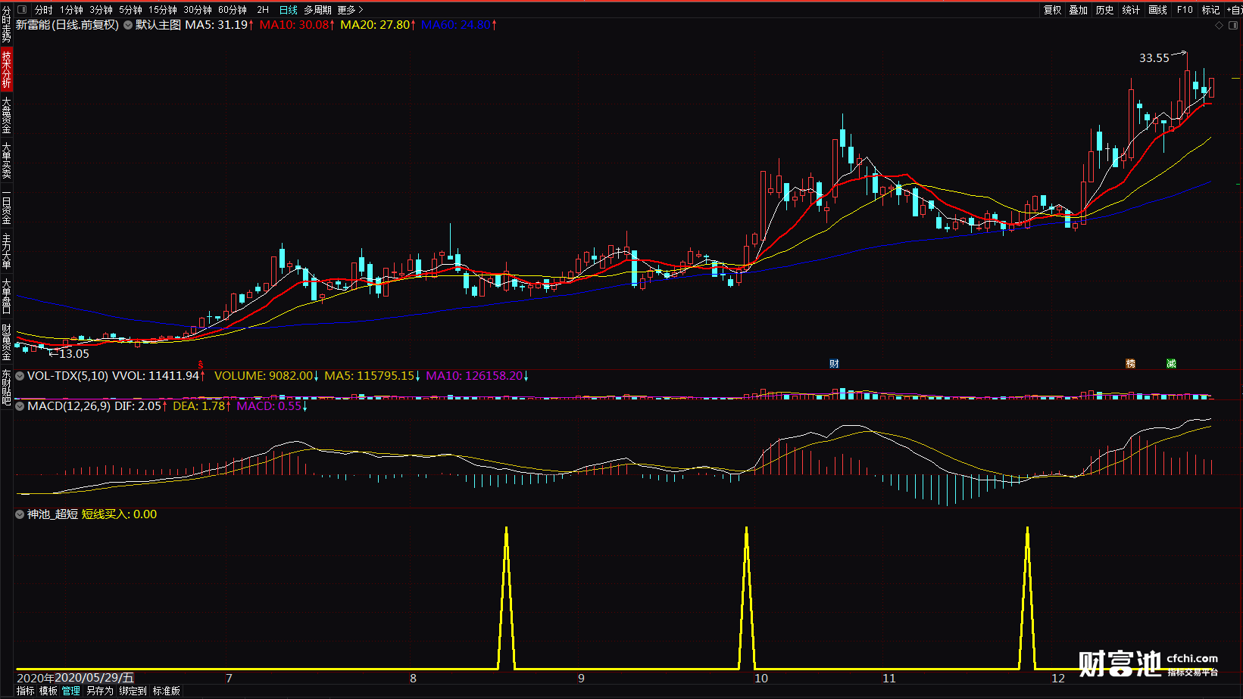Switch to the 1分钟 timeframe

click(71, 10)
